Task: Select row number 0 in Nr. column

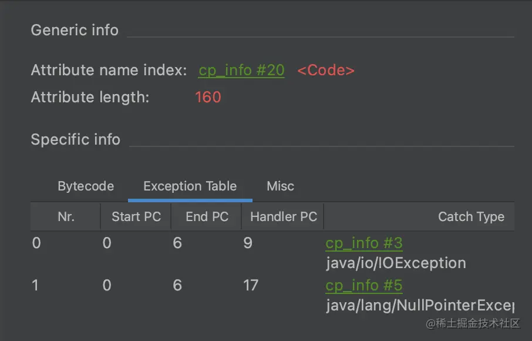Action: pos(36,243)
